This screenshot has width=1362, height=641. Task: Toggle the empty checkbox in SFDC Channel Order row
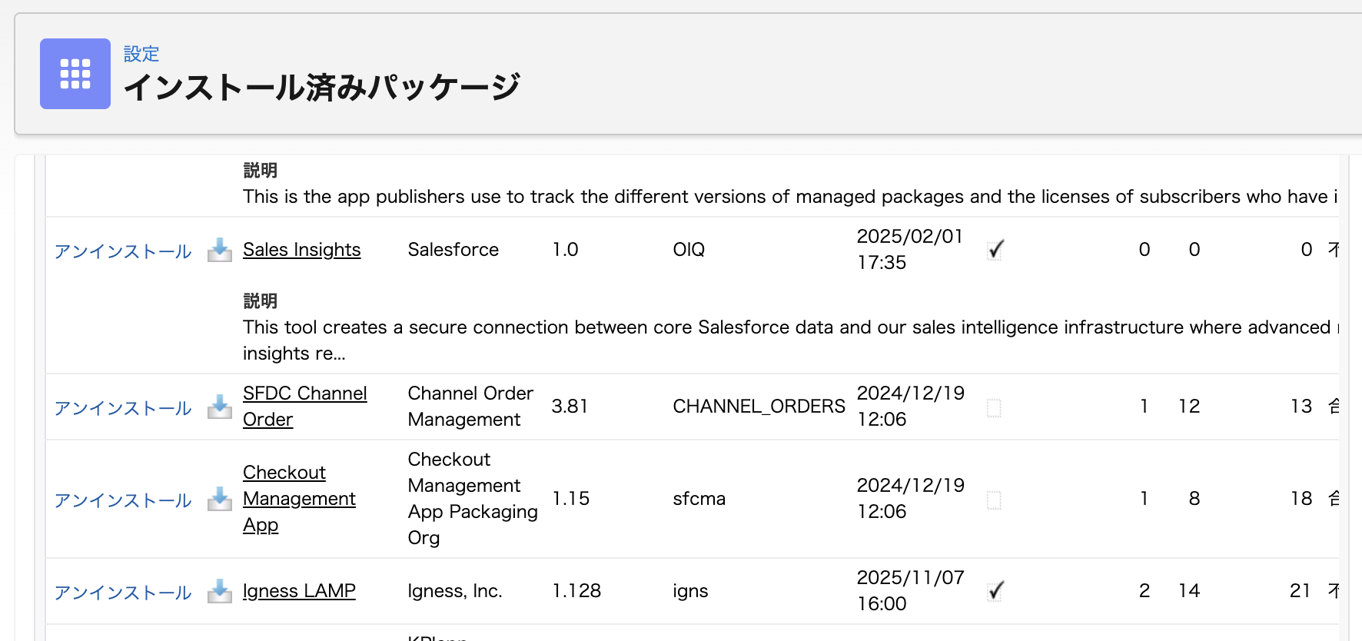tap(994, 407)
